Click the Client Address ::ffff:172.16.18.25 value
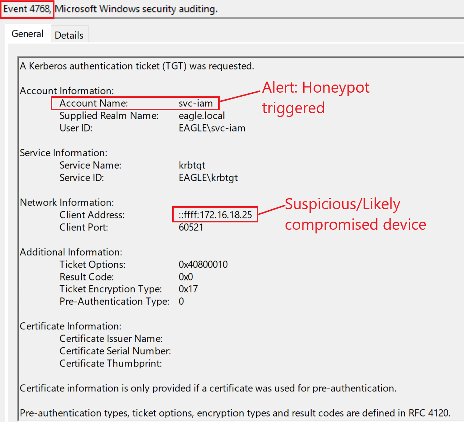 [215, 215]
